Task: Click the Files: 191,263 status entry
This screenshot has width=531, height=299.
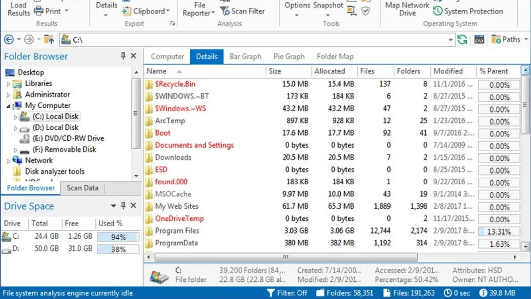Action: point(409,293)
